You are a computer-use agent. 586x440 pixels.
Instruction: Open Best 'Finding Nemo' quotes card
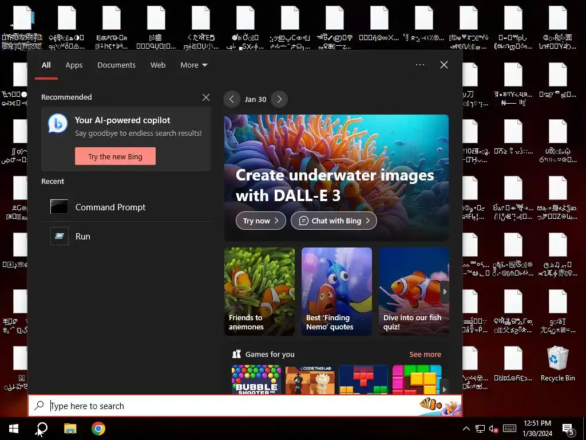336,291
